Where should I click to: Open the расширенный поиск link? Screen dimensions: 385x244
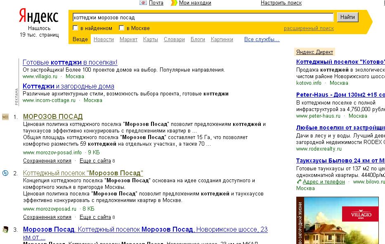(309, 28)
